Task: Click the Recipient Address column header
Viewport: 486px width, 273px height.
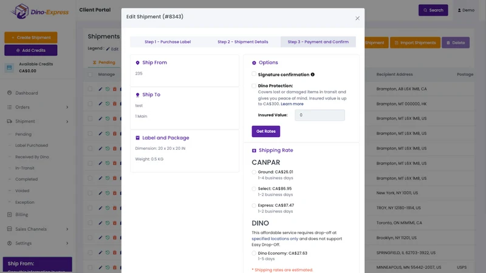Action: 394,74
